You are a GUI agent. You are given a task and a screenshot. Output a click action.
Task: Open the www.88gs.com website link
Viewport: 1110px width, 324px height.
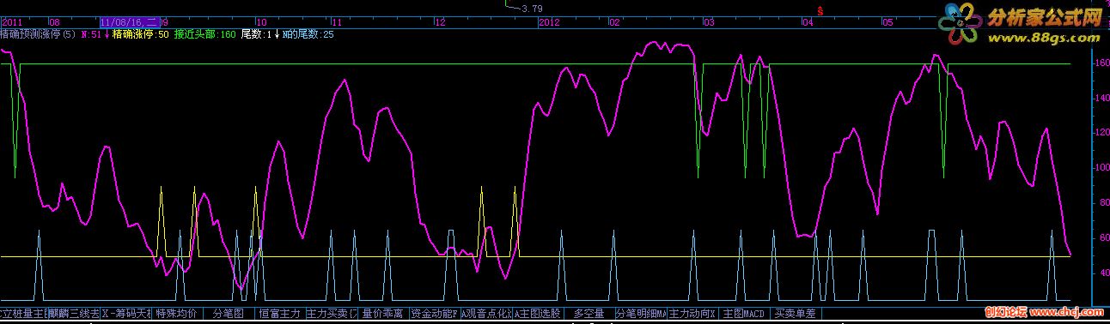(1043, 39)
